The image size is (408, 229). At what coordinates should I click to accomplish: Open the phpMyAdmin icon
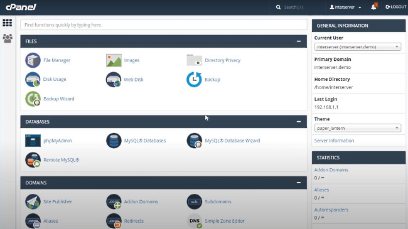coord(33,141)
